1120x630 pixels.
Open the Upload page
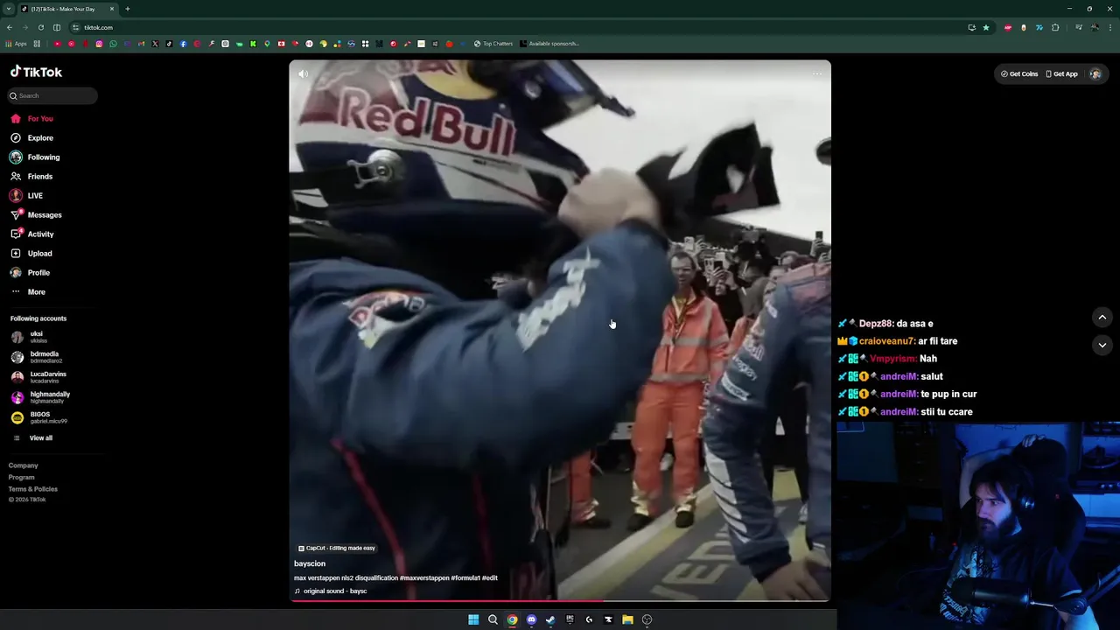click(x=31, y=254)
